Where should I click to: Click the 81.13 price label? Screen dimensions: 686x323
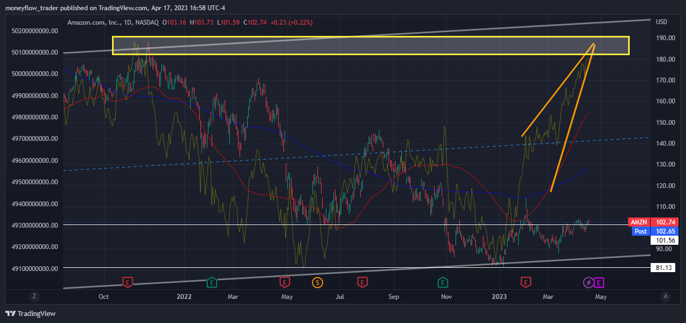tap(664, 267)
